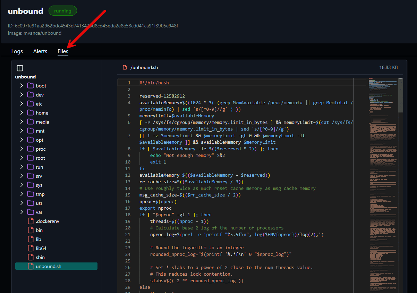The height and width of the screenshot is (293, 417).
Task: Switch to the Logs tab
Action: (x=17, y=51)
